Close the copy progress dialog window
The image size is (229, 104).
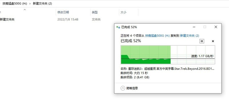216,27
